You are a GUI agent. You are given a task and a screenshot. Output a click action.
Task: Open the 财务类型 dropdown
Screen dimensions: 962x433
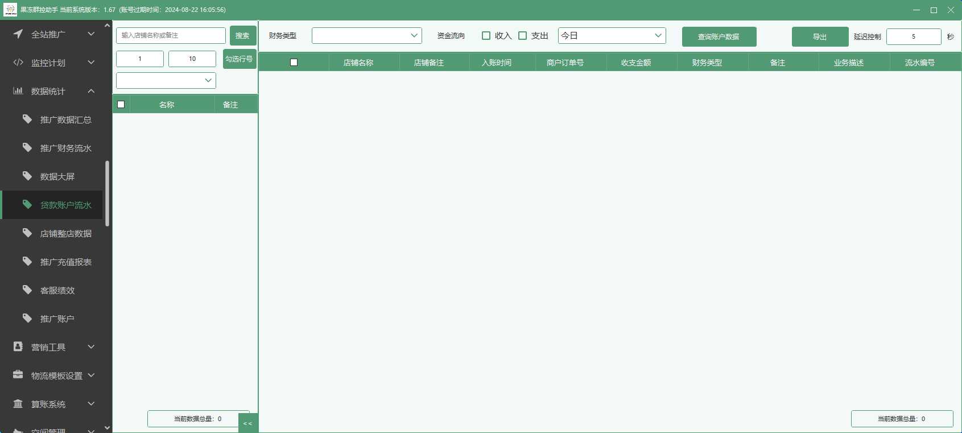click(367, 35)
